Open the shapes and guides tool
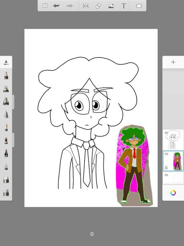This screenshot has height=246, width=184. [98, 6]
